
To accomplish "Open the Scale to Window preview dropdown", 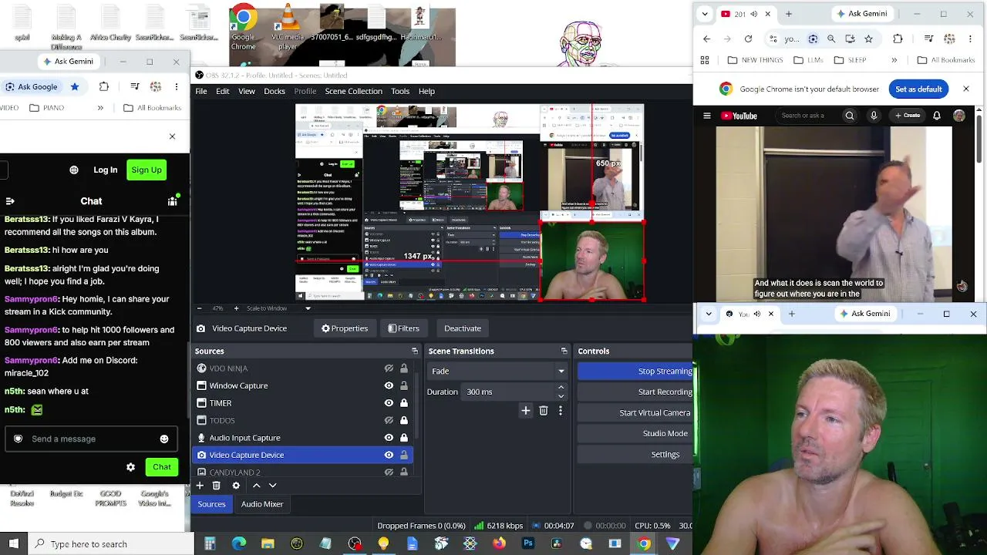I will (308, 308).
